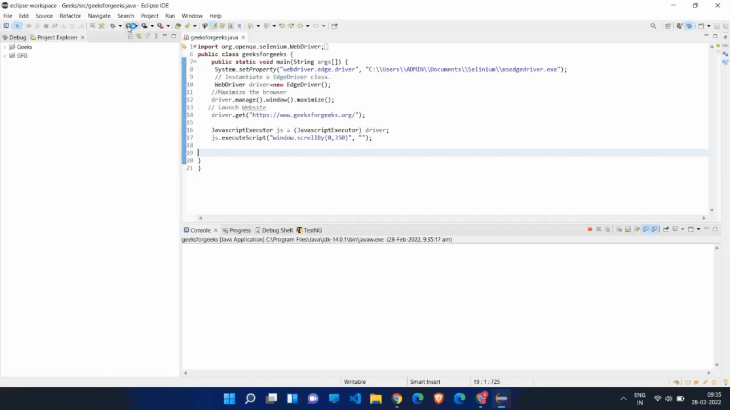Toggle Link with Editor in Project Explorer
730x410 pixels.
[x=139, y=36]
